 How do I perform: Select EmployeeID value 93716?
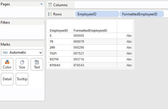point(54,59)
